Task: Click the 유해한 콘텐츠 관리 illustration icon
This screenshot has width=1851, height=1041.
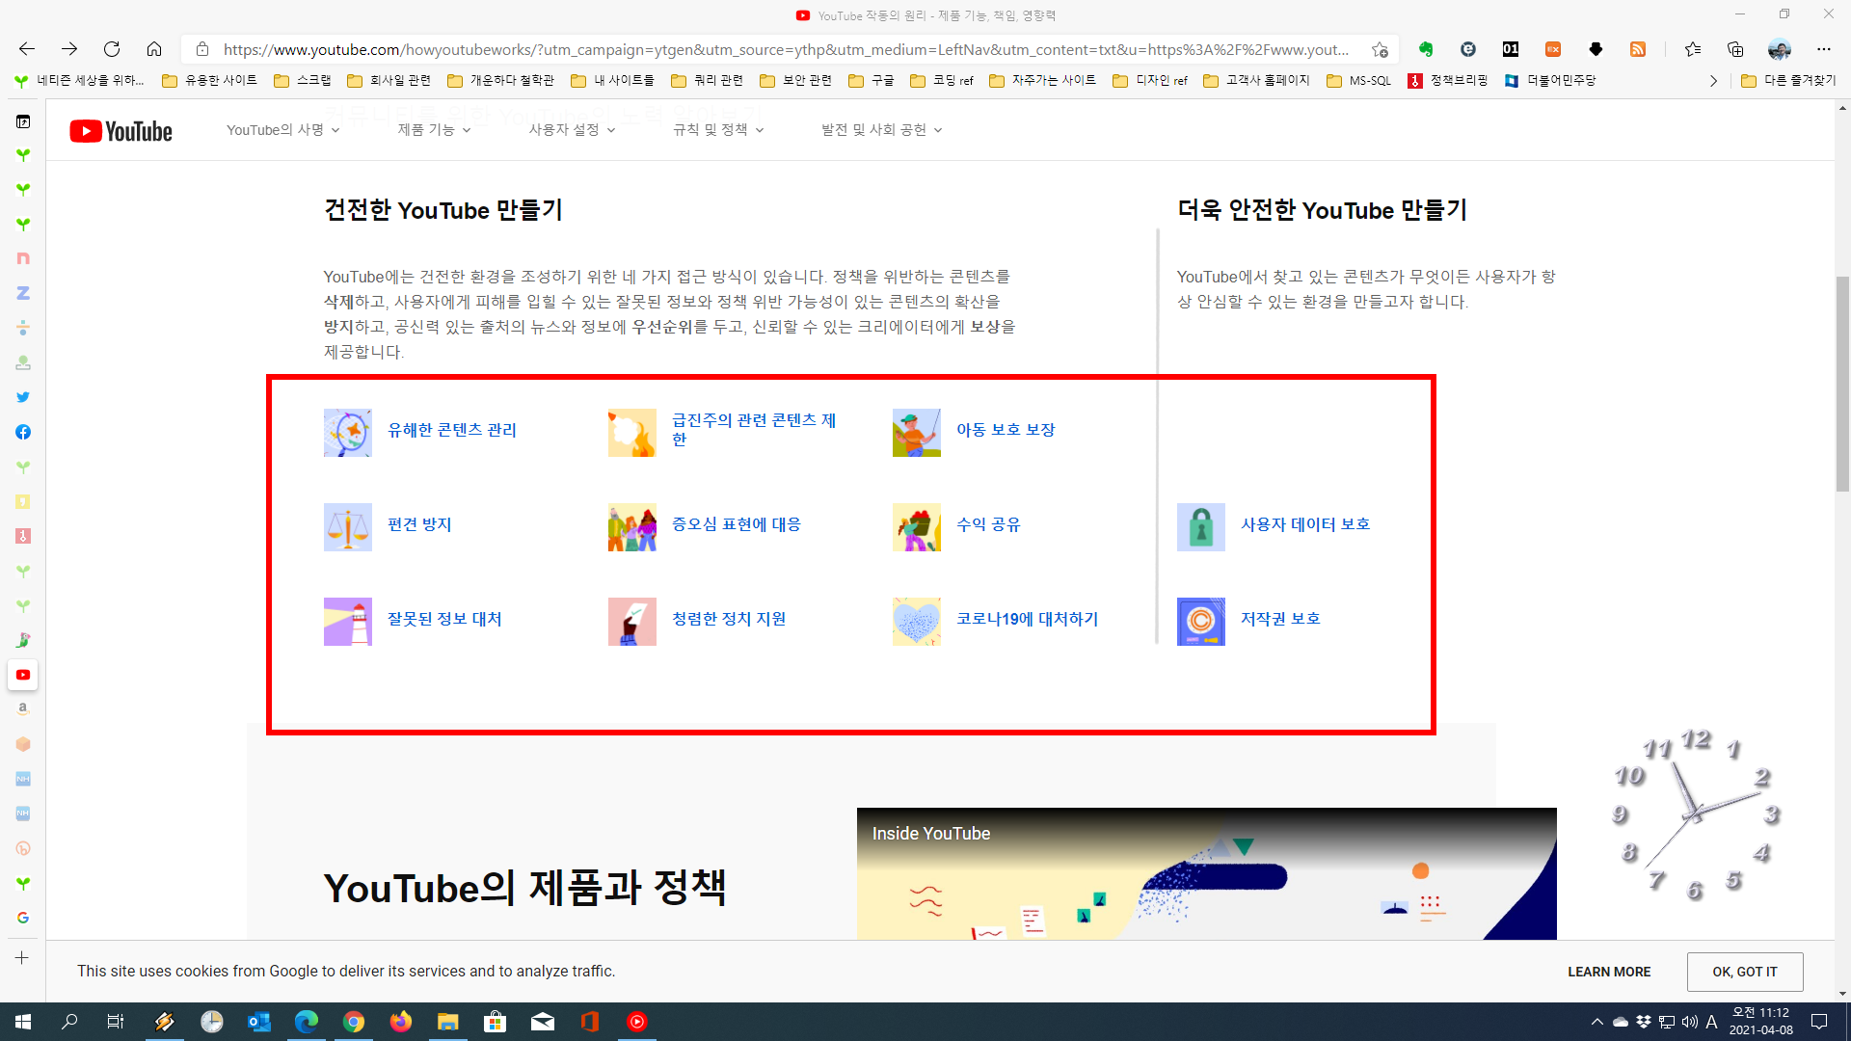Action: coord(348,433)
